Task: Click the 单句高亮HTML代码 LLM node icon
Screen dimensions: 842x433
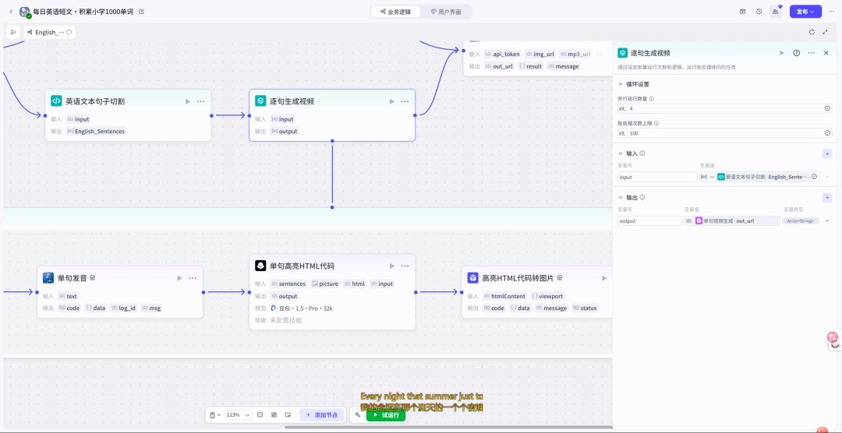Action: 260,266
